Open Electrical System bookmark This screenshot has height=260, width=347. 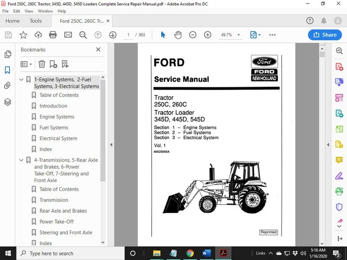coord(59,138)
